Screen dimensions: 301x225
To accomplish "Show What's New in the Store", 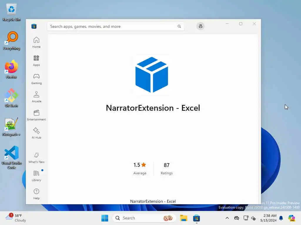I will [x=36, y=158].
